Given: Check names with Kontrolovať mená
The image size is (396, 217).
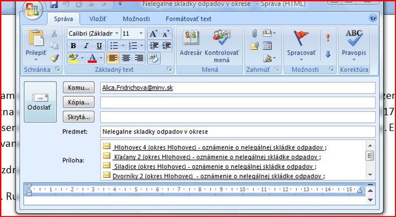Looking at the screenshot, I should click(x=221, y=46).
